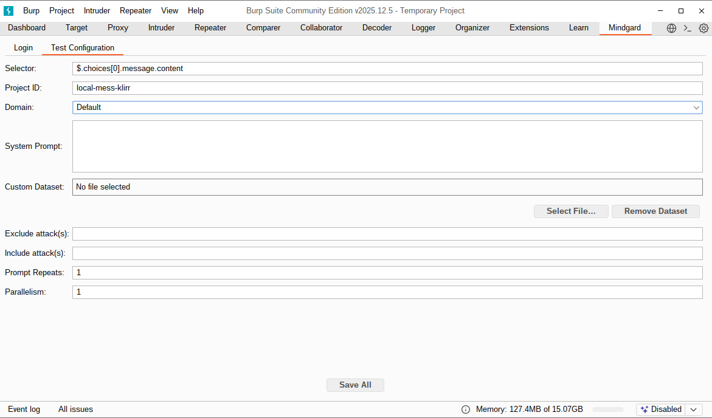The width and height of the screenshot is (712, 418).
Task: Click the terminal icon in the top toolbar
Action: (687, 28)
